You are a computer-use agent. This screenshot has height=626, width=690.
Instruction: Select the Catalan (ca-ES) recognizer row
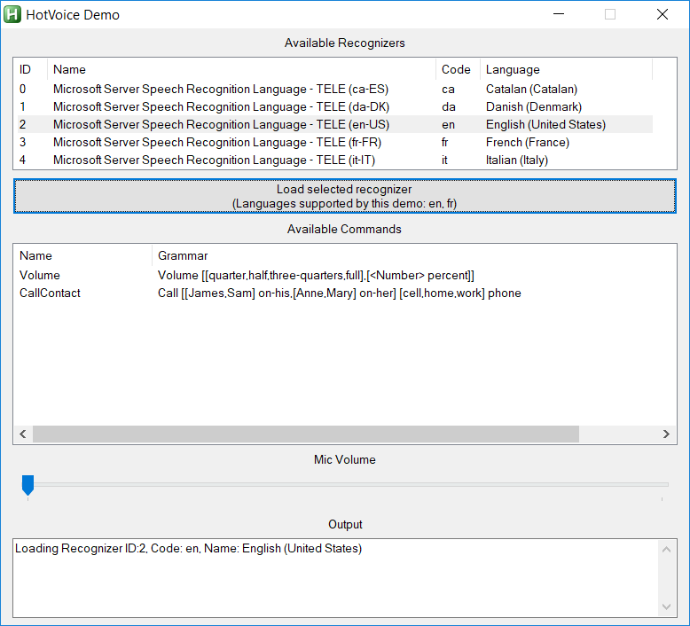(335, 89)
